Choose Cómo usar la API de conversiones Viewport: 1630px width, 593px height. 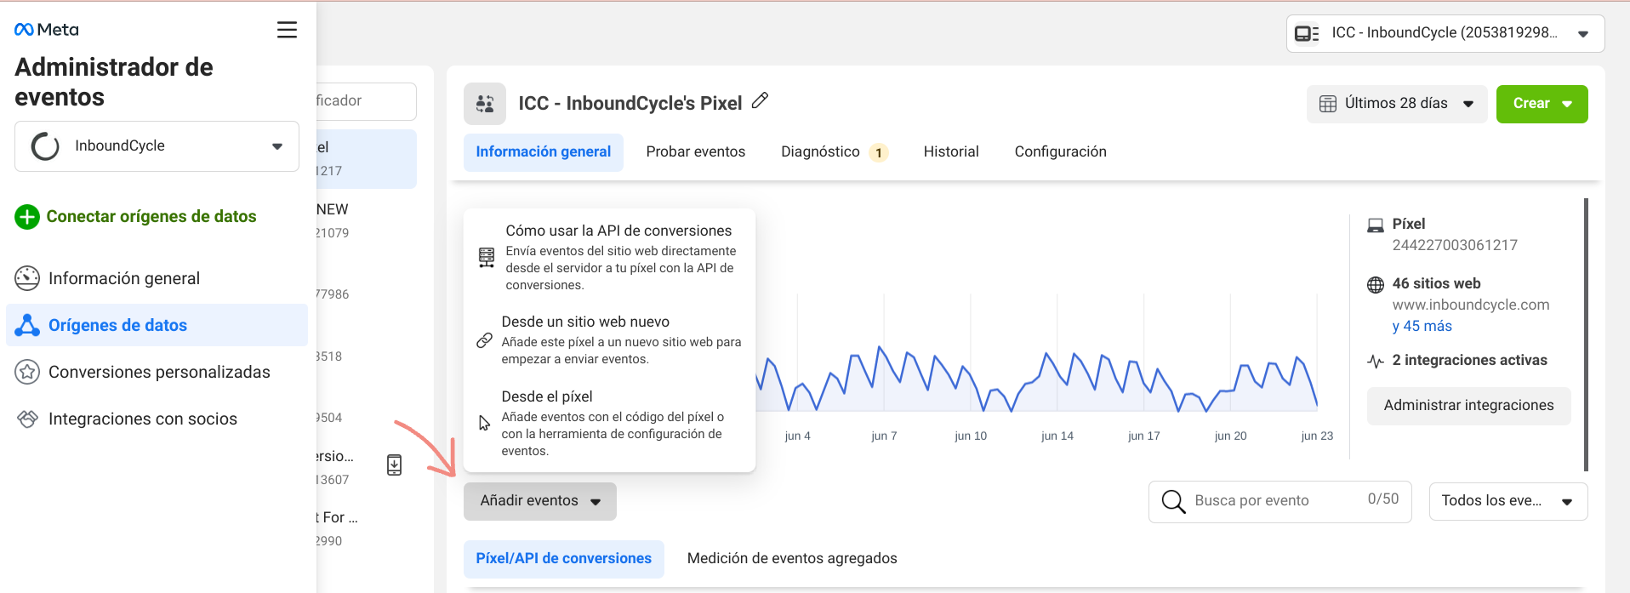tap(609, 257)
